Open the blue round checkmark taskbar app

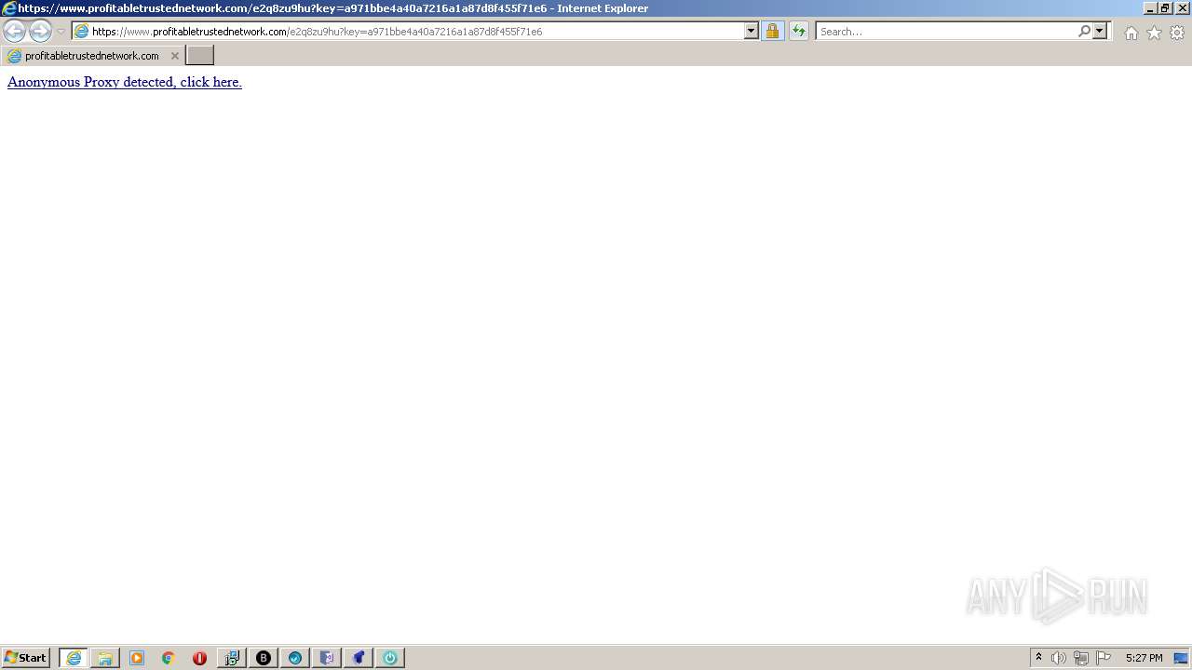pyautogui.click(x=295, y=658)
